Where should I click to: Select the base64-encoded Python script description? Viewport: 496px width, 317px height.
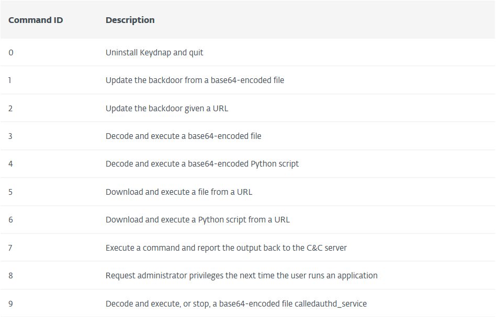[x=202, y=164]
